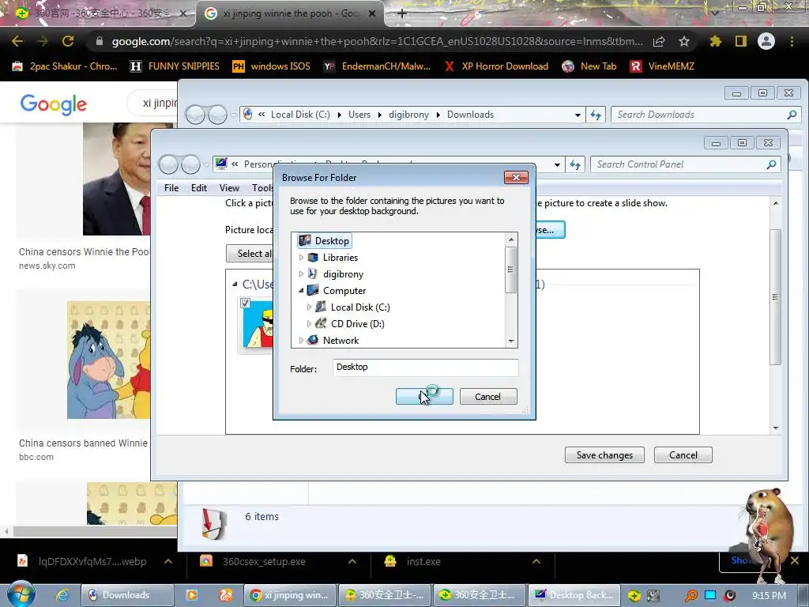Select Local Disk (C:) icon in tree

(321, 307)
